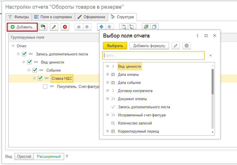
Task: Select the Структура tab
Action: (123, 17)
